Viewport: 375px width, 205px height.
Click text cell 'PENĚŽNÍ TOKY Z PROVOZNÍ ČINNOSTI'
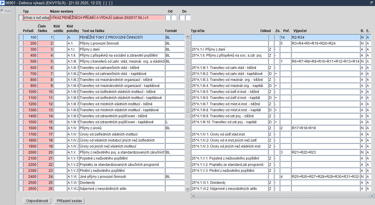coord(122,37)
